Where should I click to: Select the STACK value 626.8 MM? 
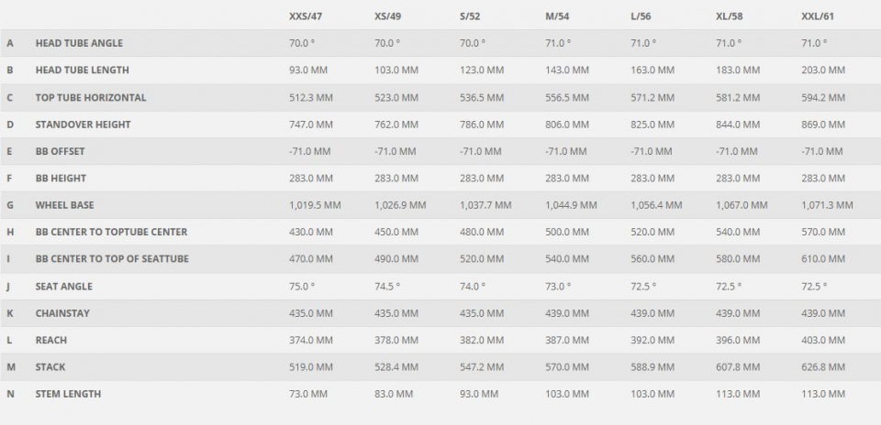pyautogui.click(x=823, y=367)
